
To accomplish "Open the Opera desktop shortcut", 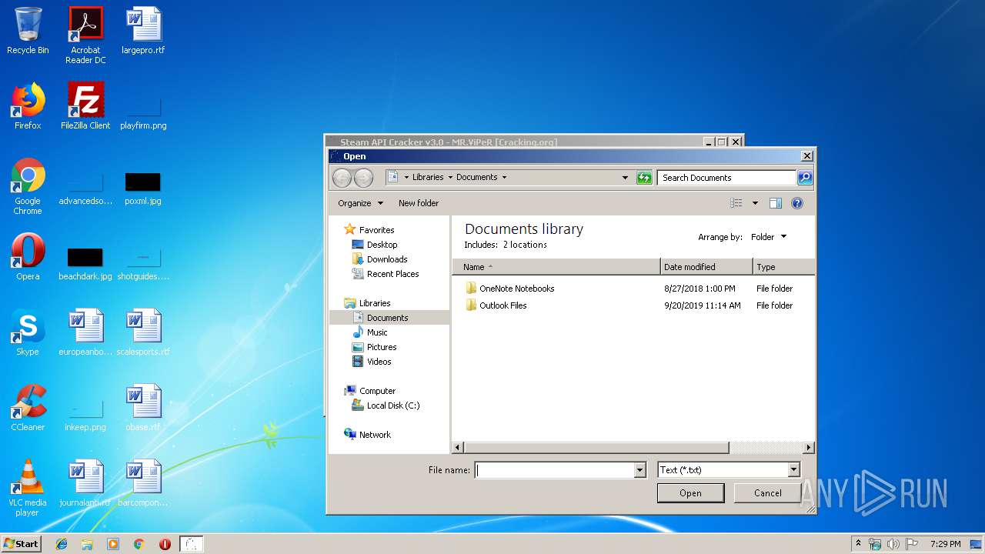I will 28,257.
